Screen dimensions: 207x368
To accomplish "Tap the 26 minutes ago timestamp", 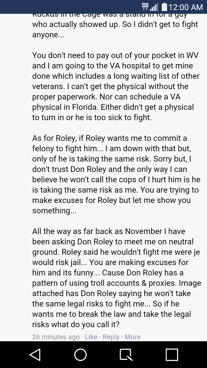I will coord(56,337).
